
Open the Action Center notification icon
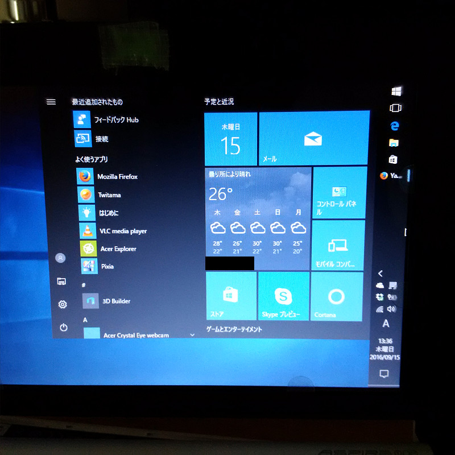384,374
